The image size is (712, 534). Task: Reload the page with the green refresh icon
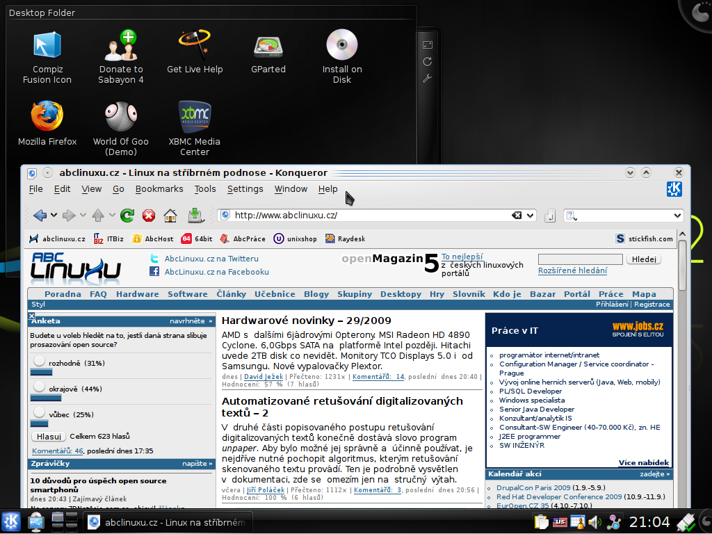[x=127, y=216]
